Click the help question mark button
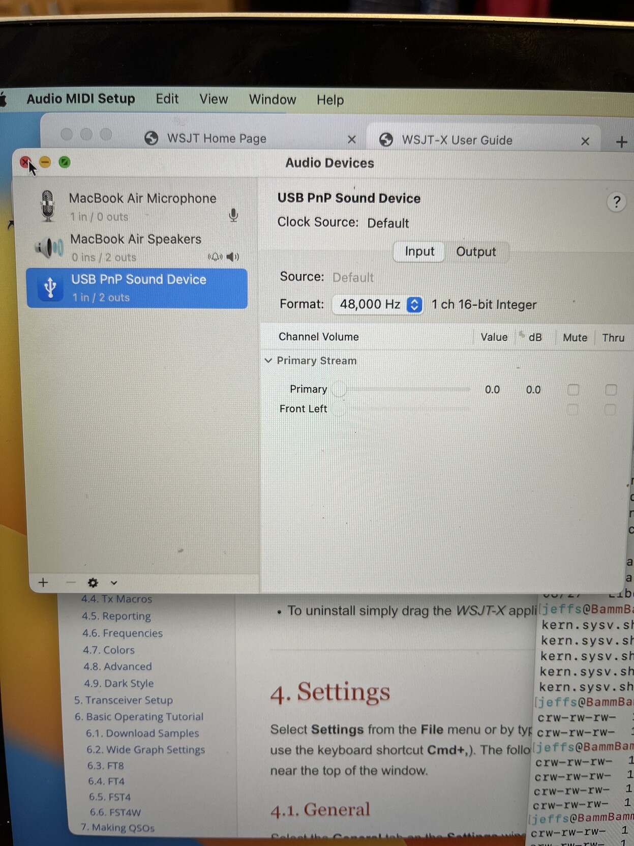Viewport: 634px width, 846px height. click(x=616, y=202)
